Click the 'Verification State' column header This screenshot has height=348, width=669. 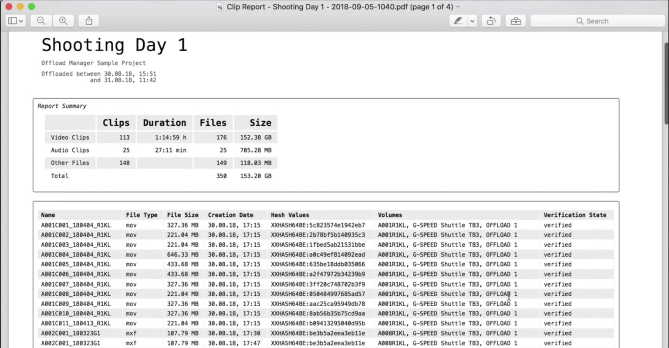[575, 215]
